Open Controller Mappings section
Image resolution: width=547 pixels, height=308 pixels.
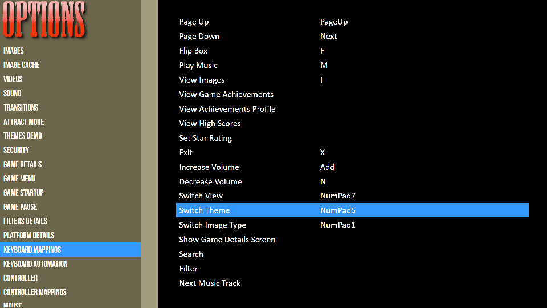[x=35, y=292]
